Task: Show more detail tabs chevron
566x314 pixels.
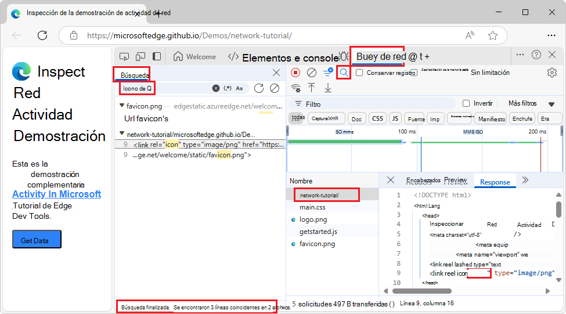Action: point(525,180)
